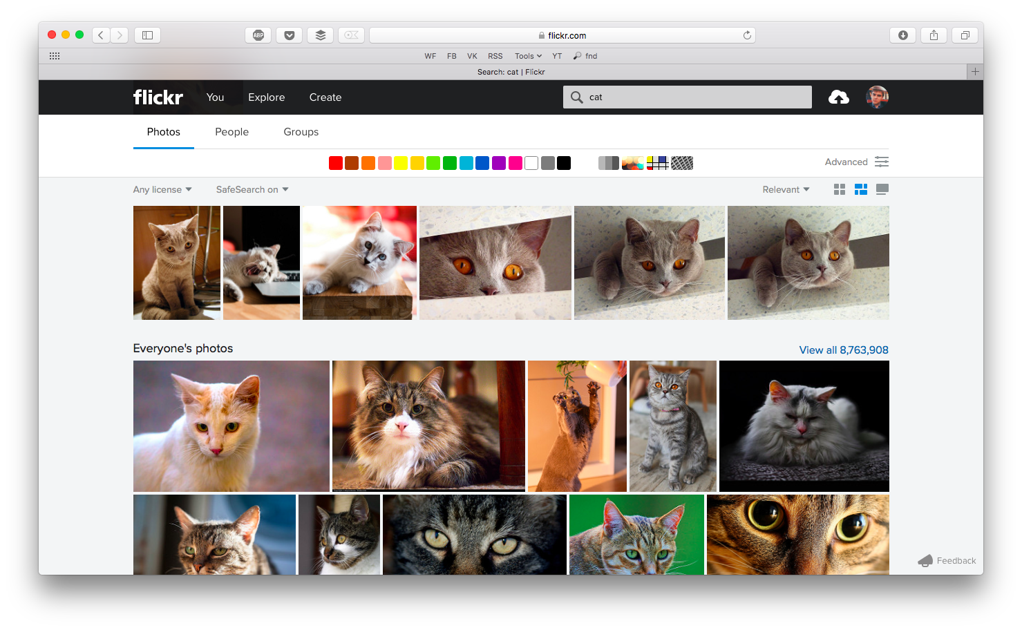
Task: Open the user profile avatar menu
Action: 877,97
